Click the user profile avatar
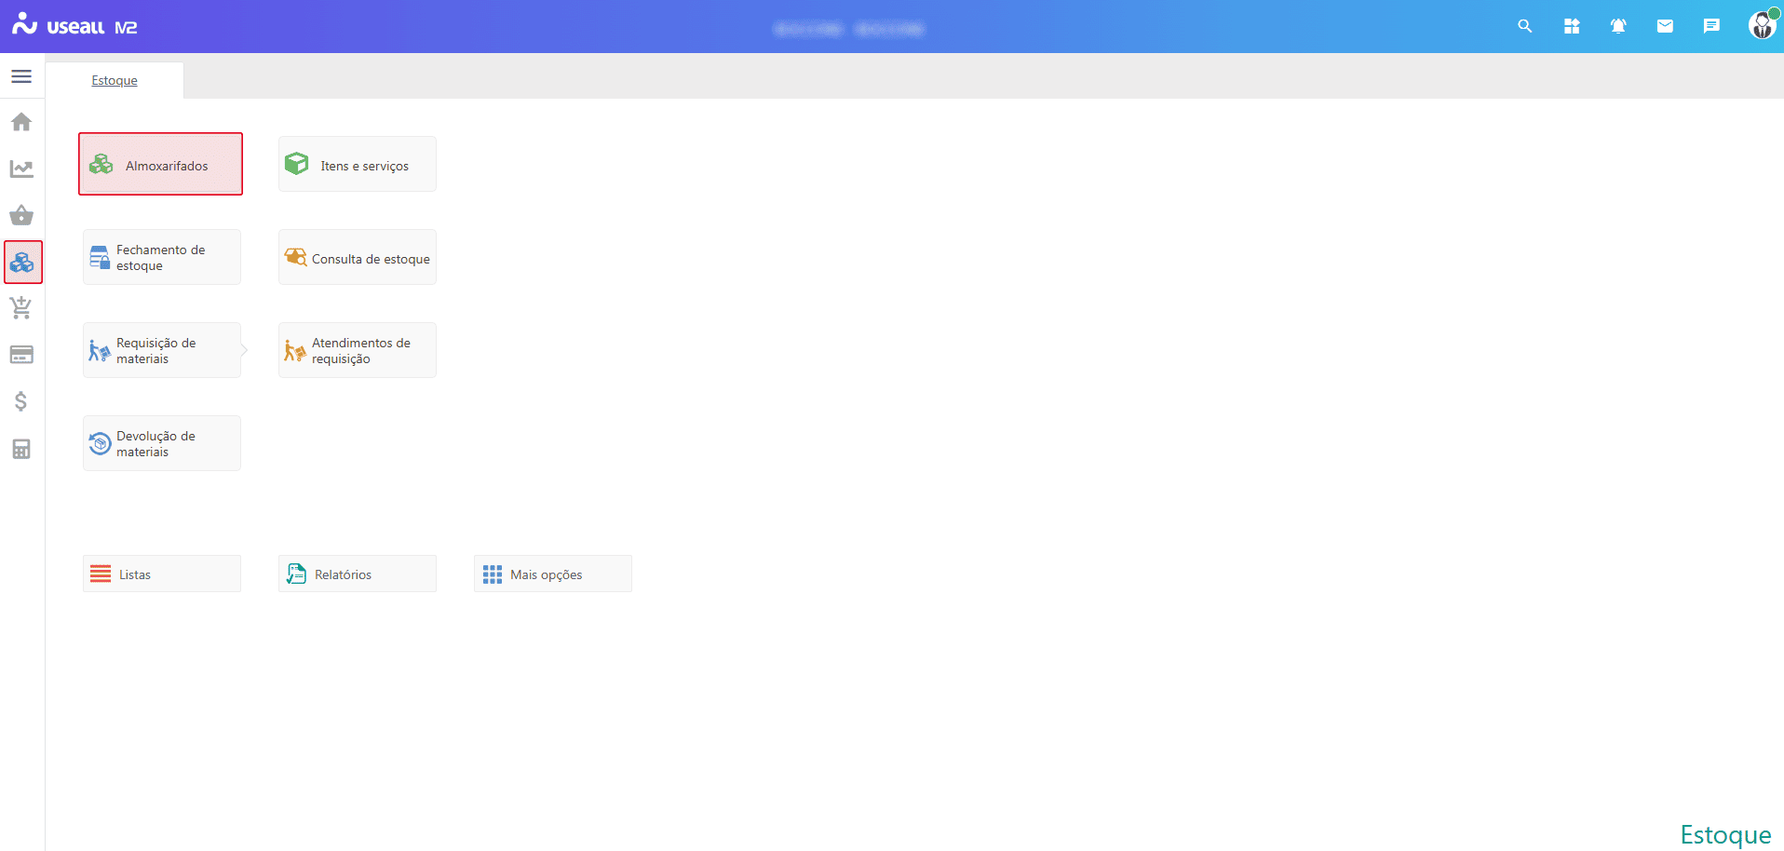Screen dimensions: 1784x851 click(1762, 25)
